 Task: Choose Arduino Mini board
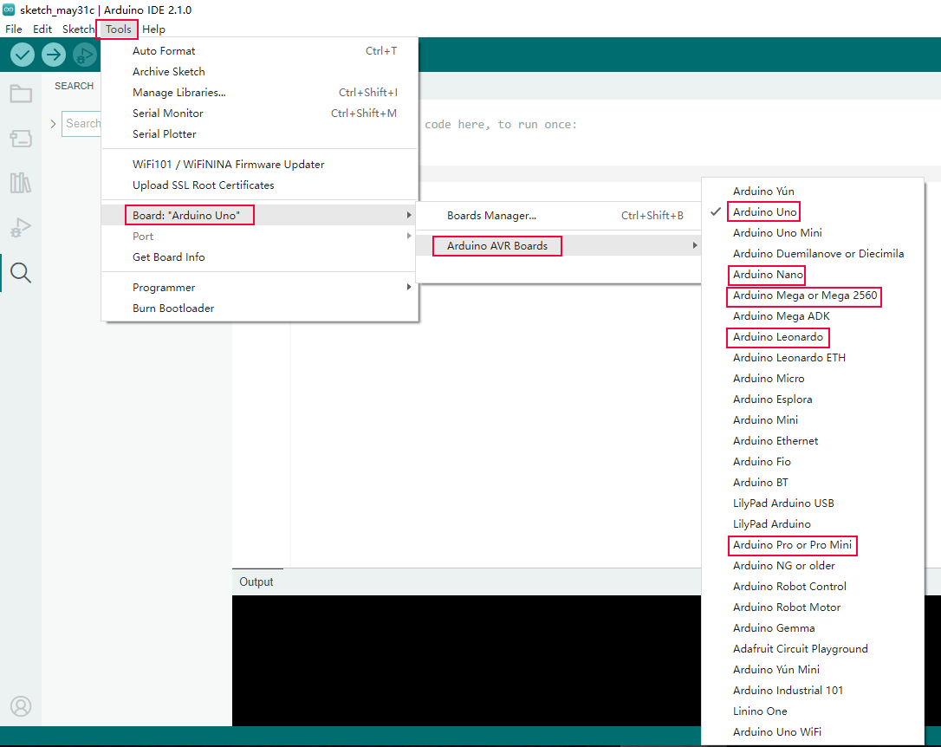[x=813, y=420]
